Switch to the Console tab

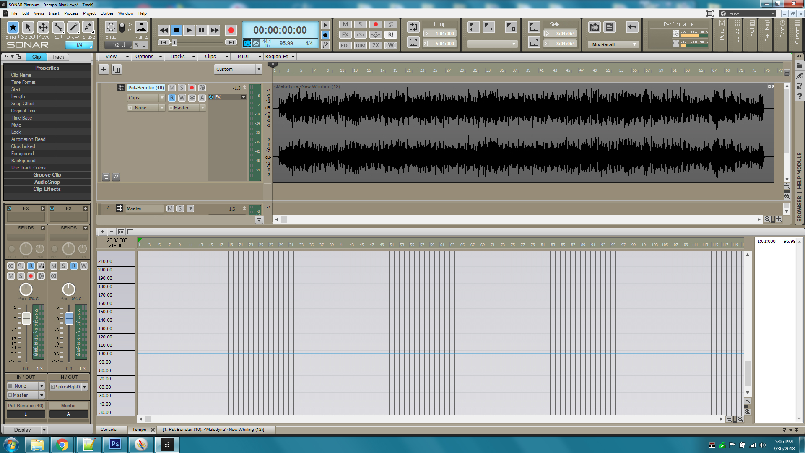pos(109,430)
